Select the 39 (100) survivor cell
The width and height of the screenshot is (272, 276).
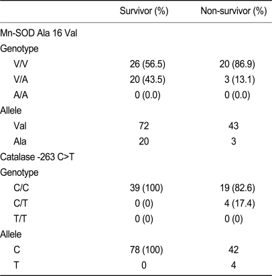pos(147,188)
